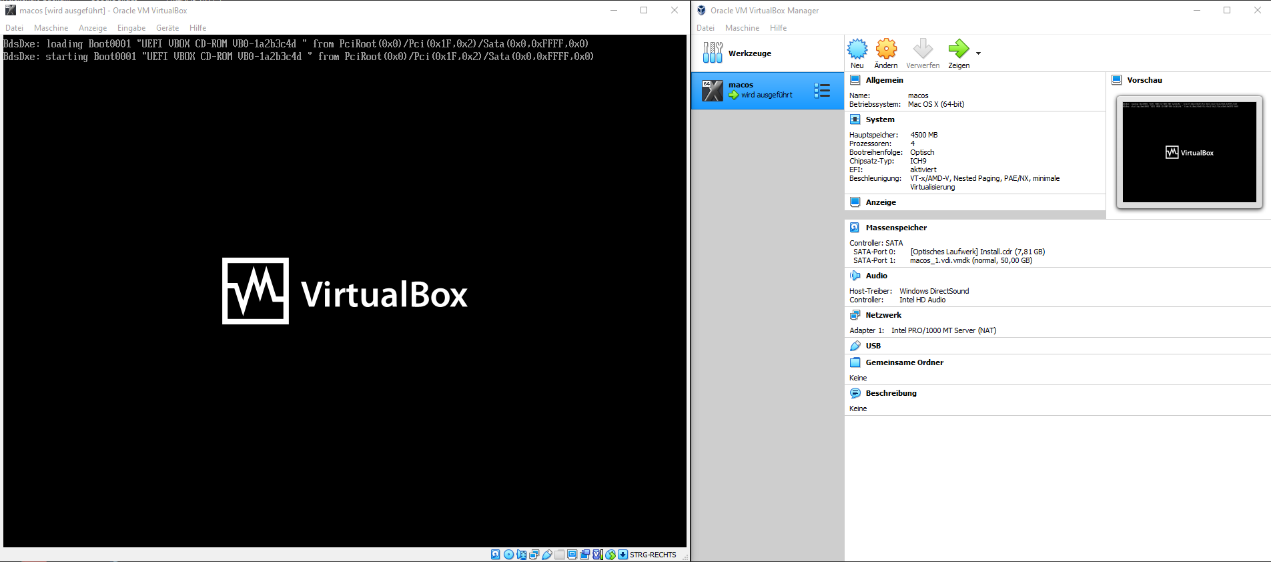Click the optical disc icon in VM status bar
Screen dimensions: 1271x562
point(508,555)
